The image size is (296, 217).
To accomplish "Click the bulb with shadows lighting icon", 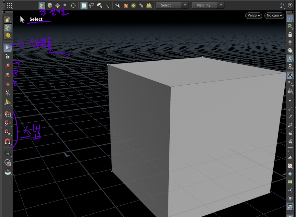I will tap(290, 66).
